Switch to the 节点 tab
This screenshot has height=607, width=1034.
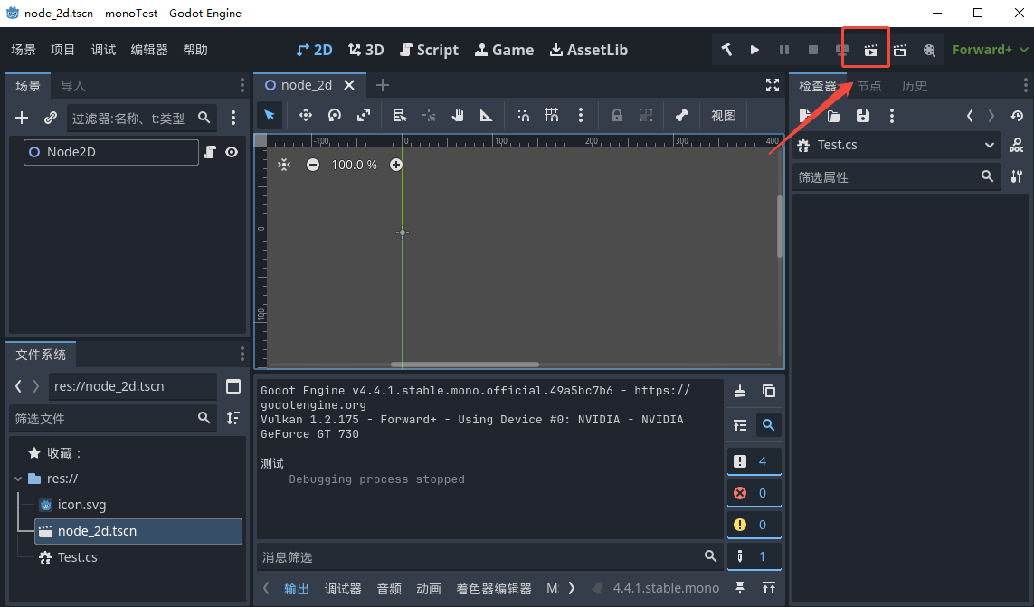pos(869,86)
